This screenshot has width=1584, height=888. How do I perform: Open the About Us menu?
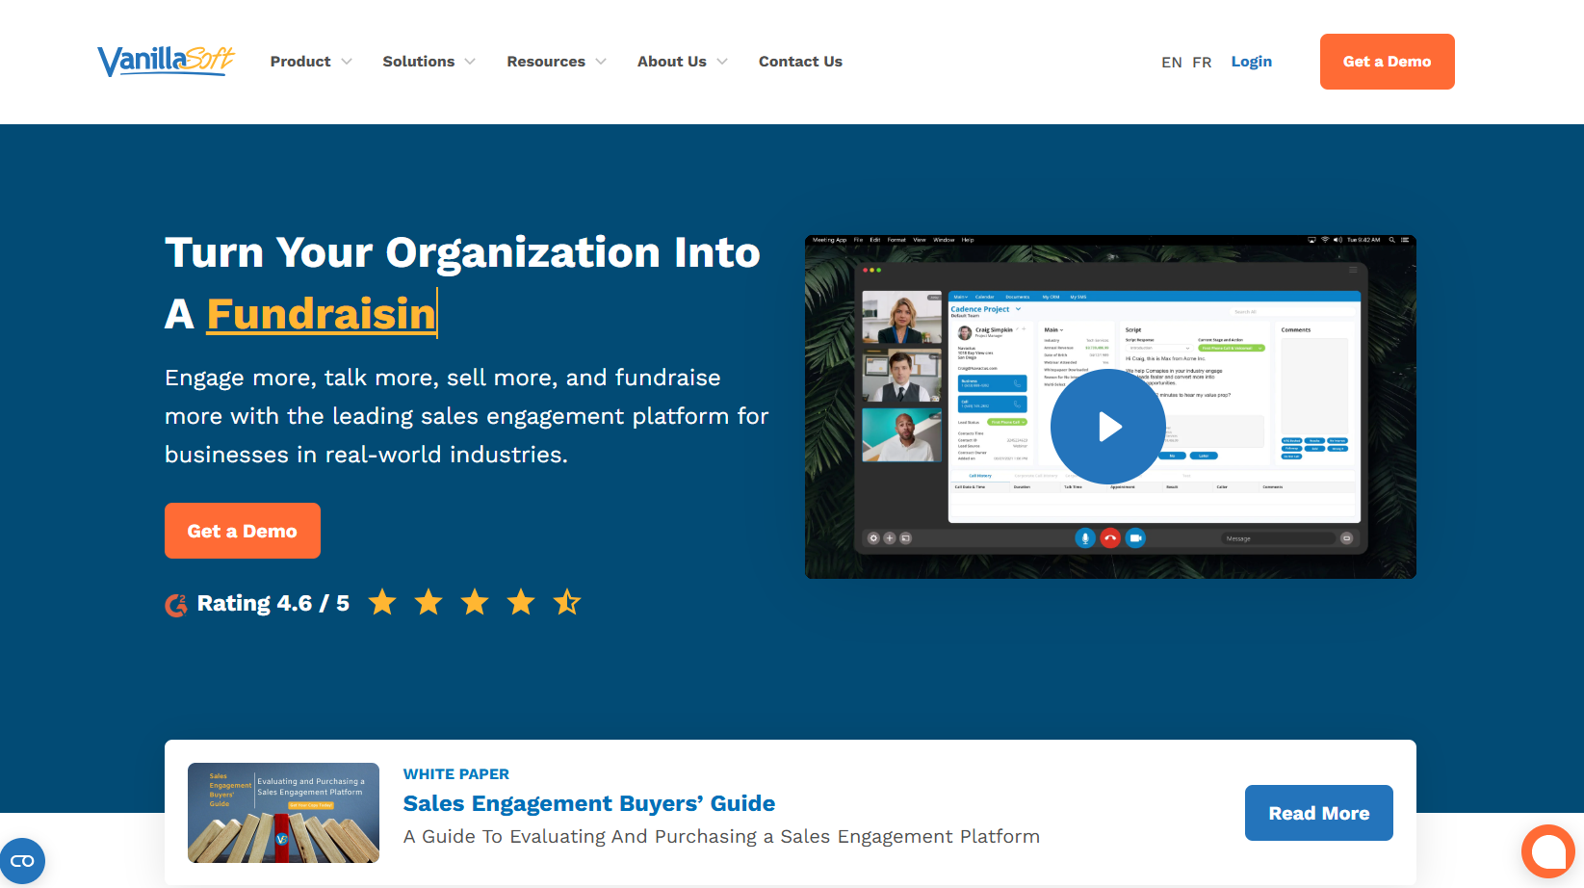point(672,62)
